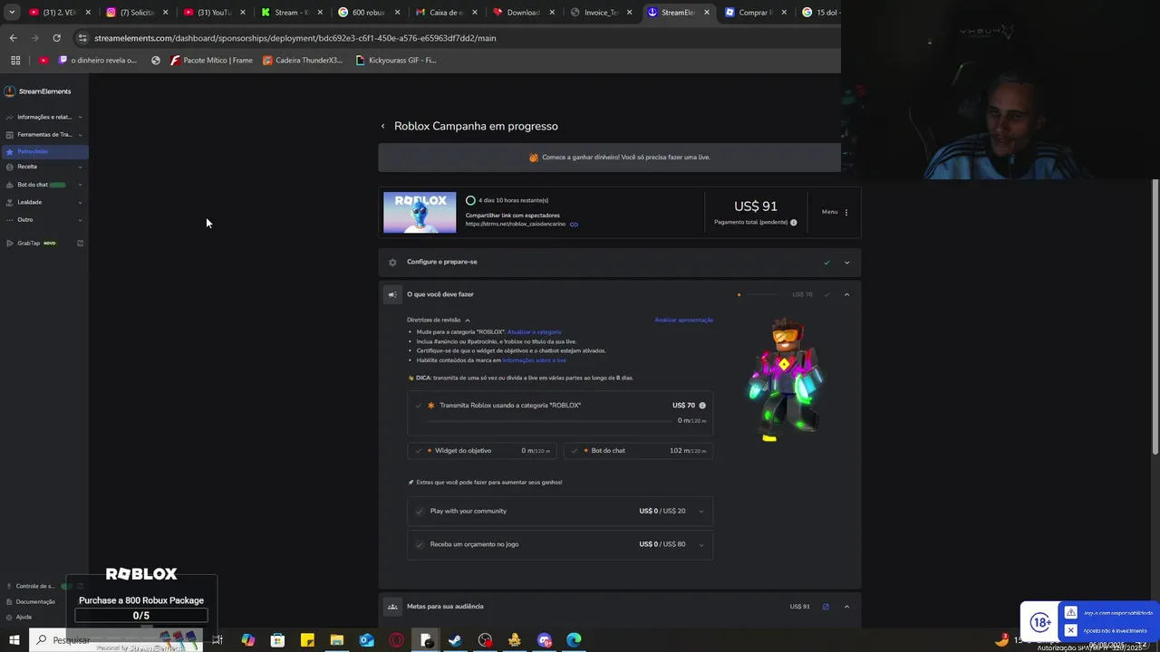Click checkmark on Receba um orçamento no jogo
1160x652 pixels.
(419, 544)
